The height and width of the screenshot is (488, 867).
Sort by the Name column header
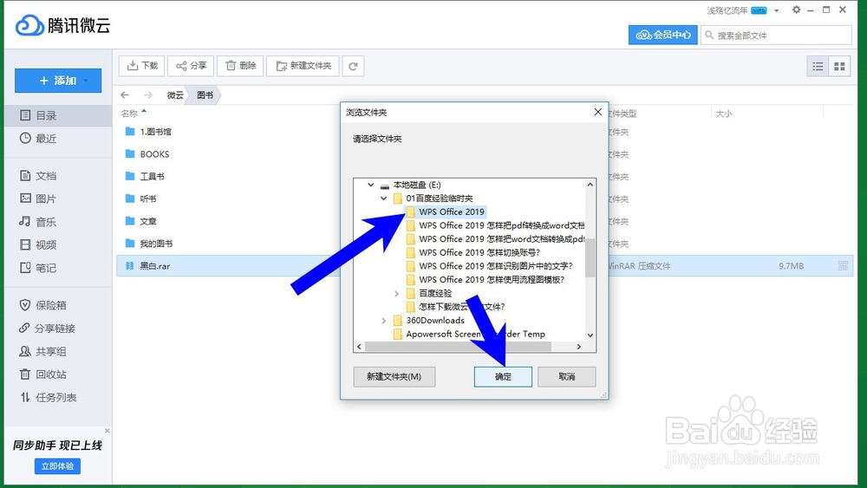(129, 114)
